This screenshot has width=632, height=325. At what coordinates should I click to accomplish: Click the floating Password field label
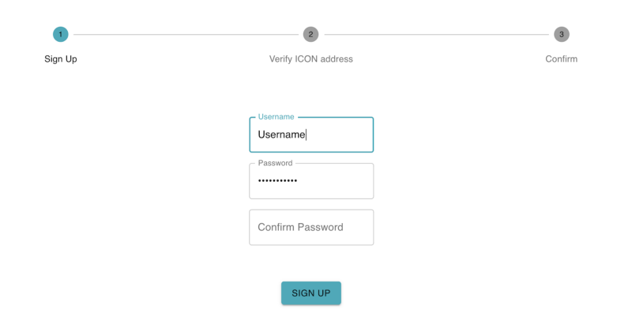coord(275,163)
